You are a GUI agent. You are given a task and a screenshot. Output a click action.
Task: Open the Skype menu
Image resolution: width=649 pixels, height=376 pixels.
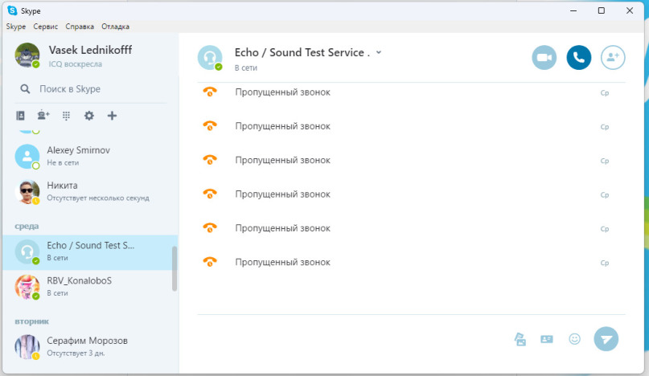click(16, 27)
